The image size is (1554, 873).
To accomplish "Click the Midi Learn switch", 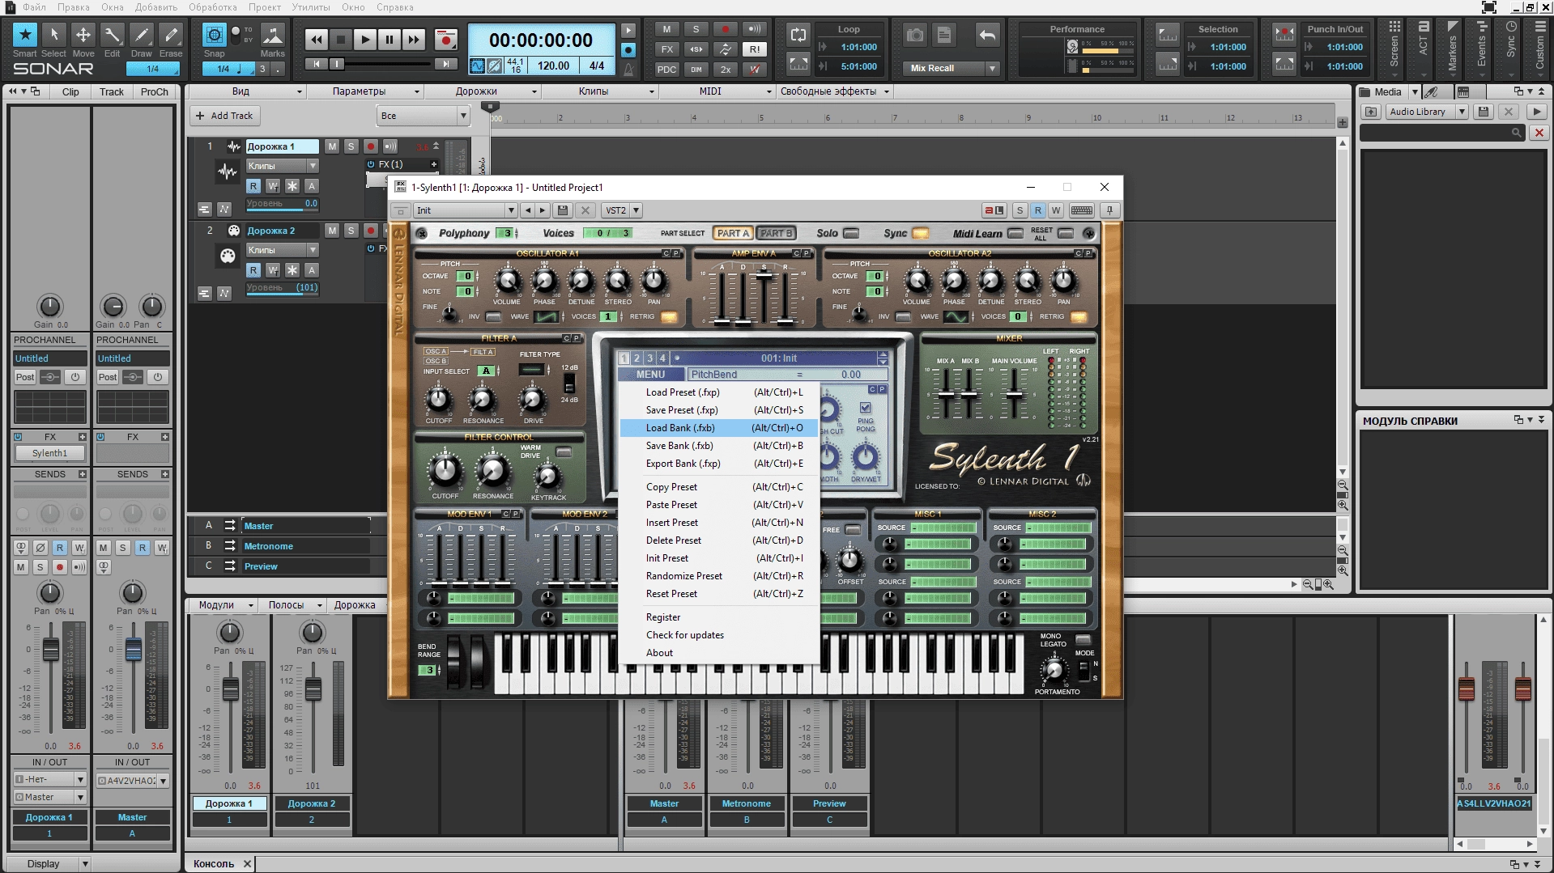I will click(x=1015, y=233).
